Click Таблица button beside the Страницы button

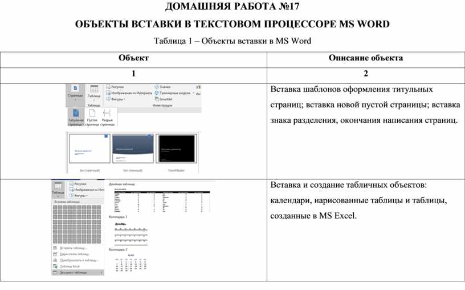94,94
